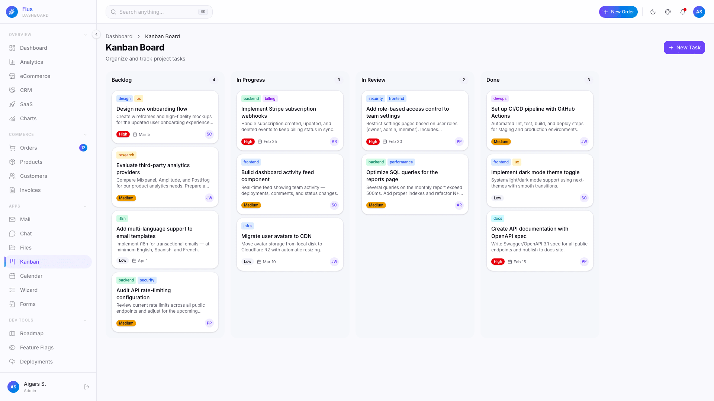Open notifications via the bell icon
714x401 pixels.
tap(683, 12)
